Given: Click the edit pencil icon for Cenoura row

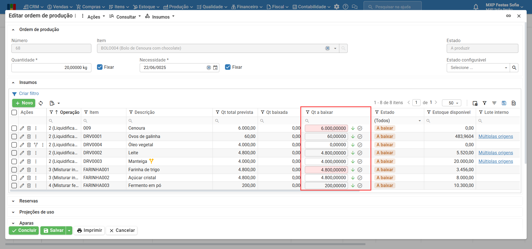Looking at the screenshot, I should 22,128.
